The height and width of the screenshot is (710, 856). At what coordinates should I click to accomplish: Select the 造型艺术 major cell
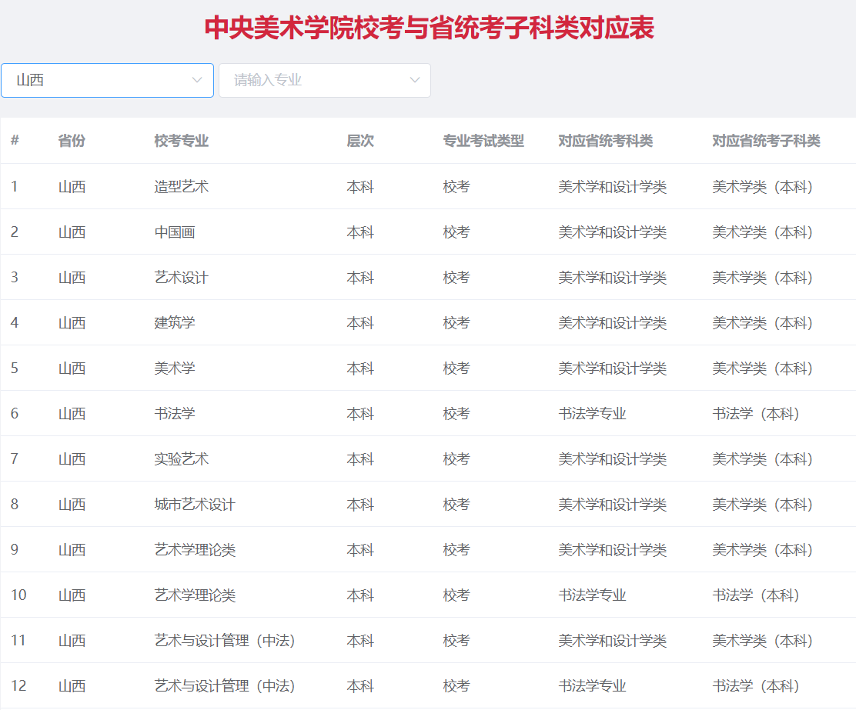click(181, 187)
